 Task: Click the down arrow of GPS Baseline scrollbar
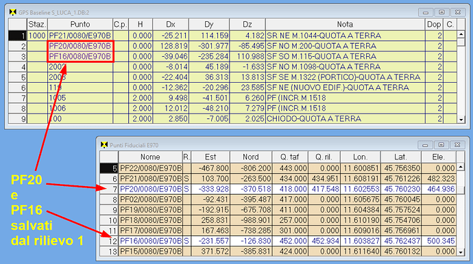pyautogui.click(x=461, y=120)
